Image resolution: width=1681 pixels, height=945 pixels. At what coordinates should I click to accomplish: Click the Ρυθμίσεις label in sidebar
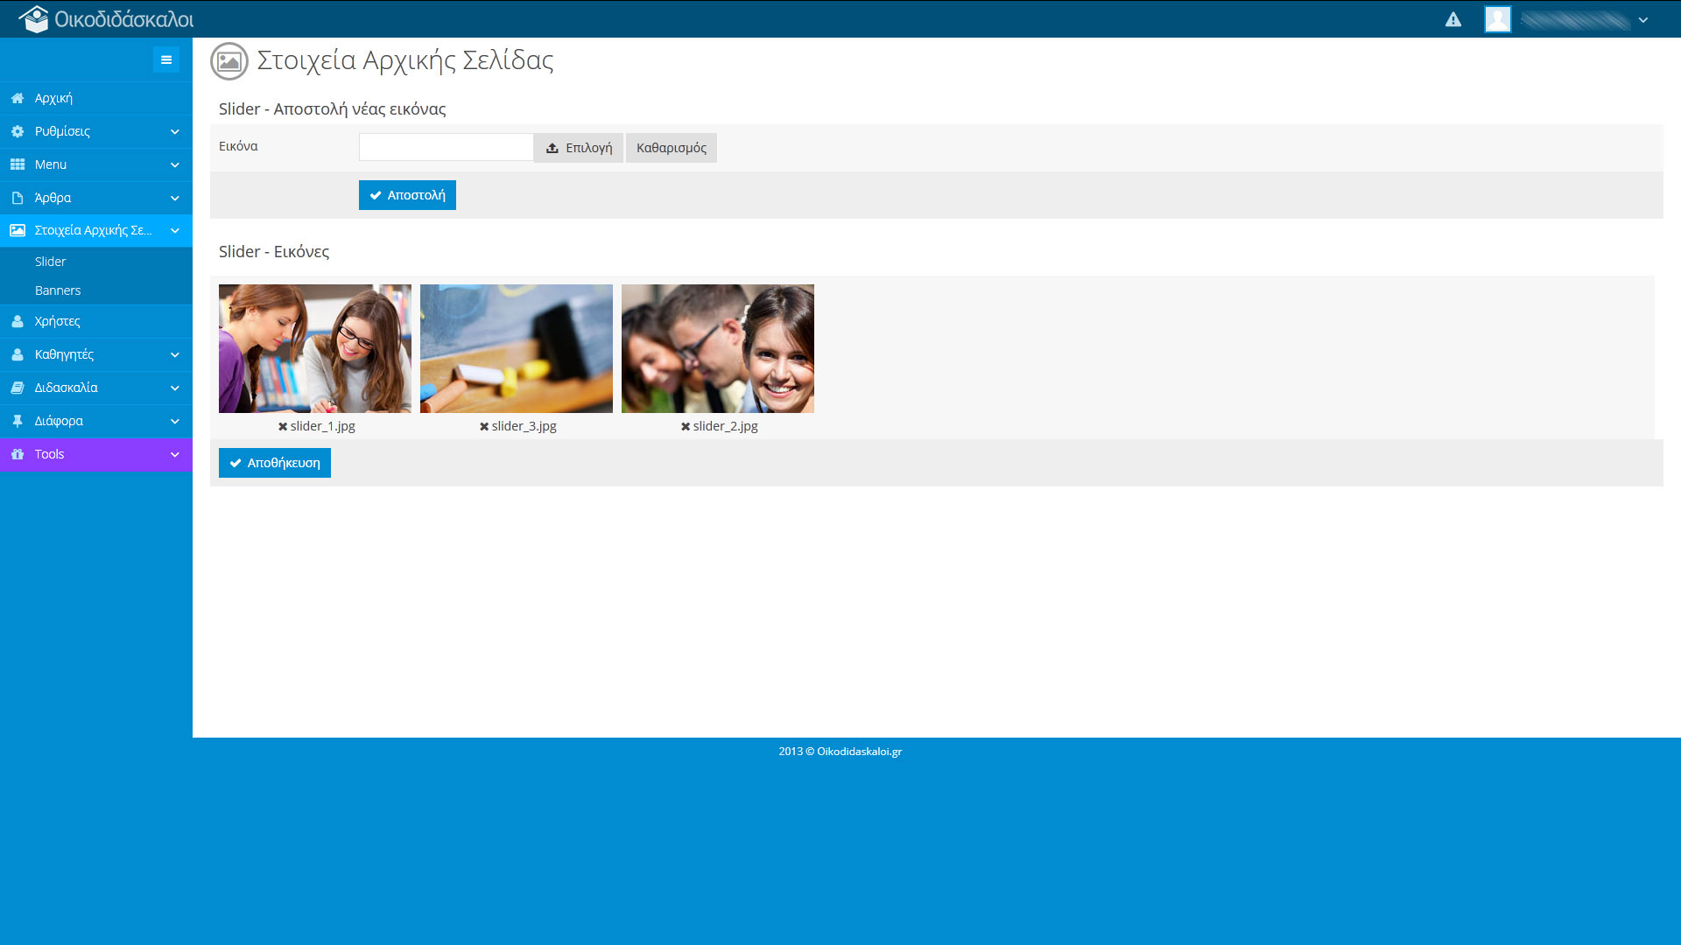tap(62, 131)
